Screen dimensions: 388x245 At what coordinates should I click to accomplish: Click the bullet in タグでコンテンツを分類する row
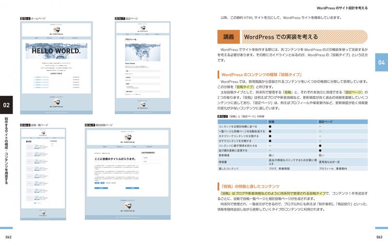tap(270, 141)
